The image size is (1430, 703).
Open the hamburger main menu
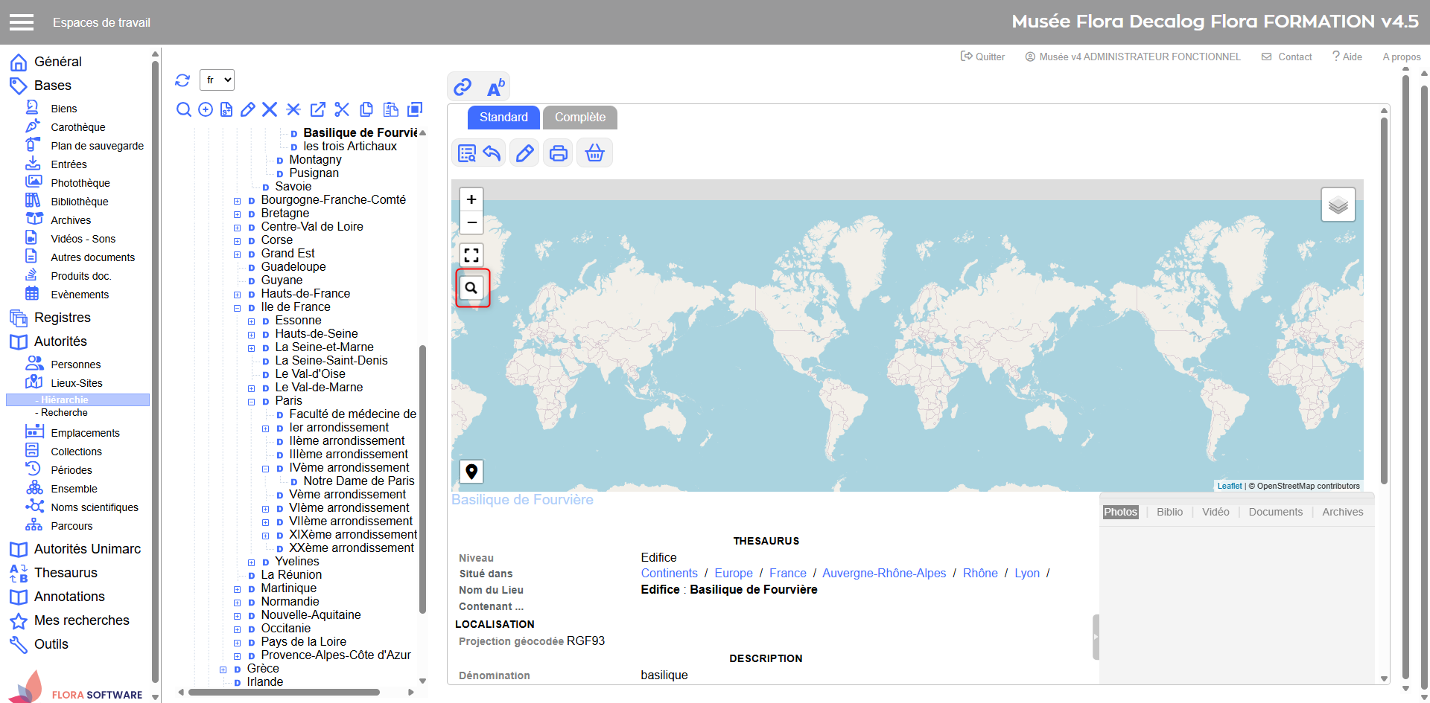tap(22, 22)
